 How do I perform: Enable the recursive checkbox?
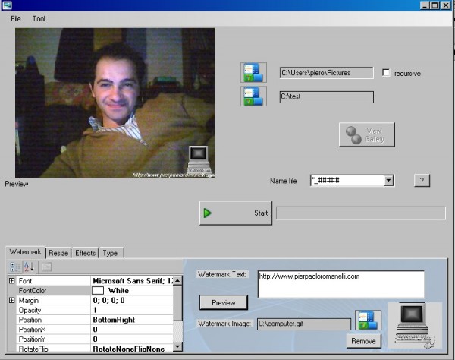pos(387,73)
